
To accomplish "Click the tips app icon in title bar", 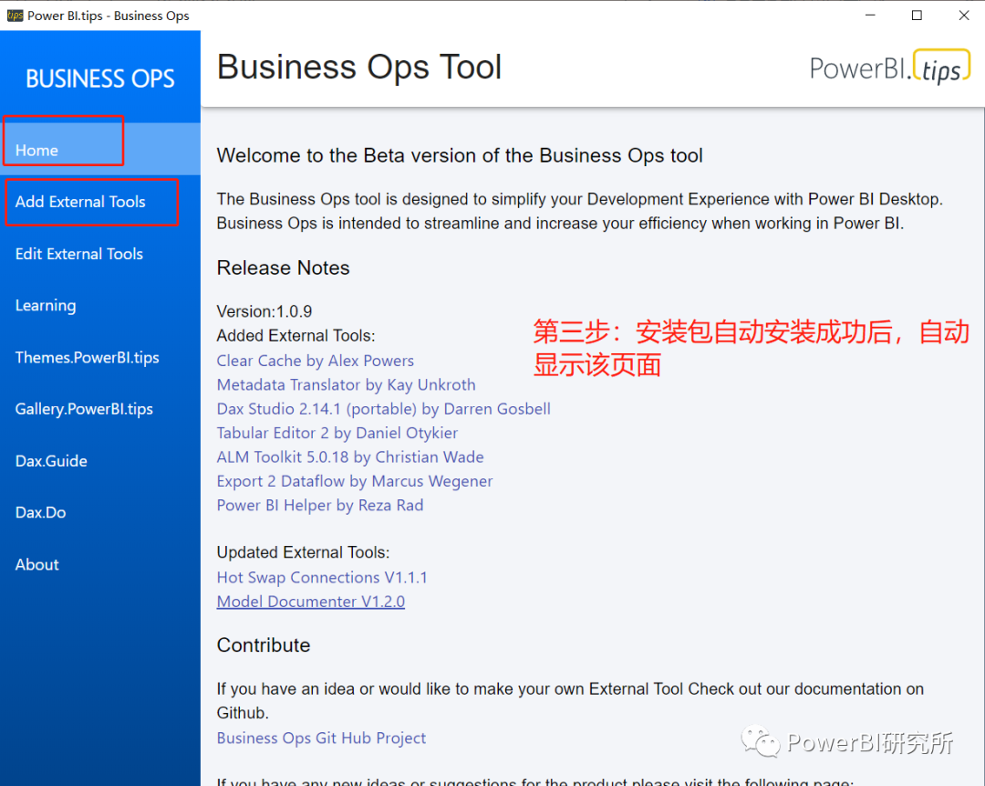I will (15, 16).
